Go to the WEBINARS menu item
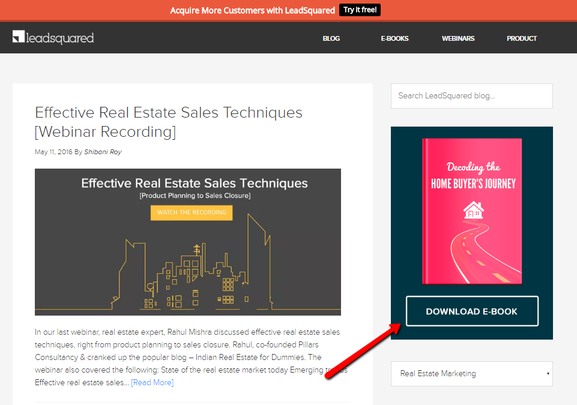 pos(458,38)
